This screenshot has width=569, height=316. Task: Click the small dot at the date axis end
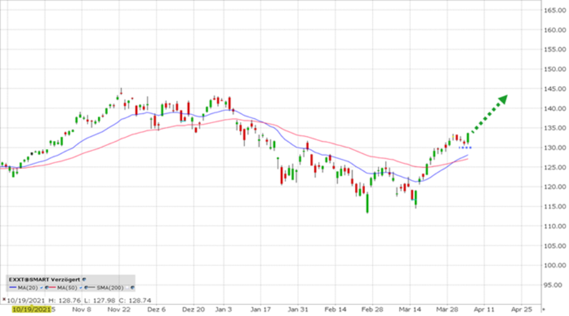543,310
